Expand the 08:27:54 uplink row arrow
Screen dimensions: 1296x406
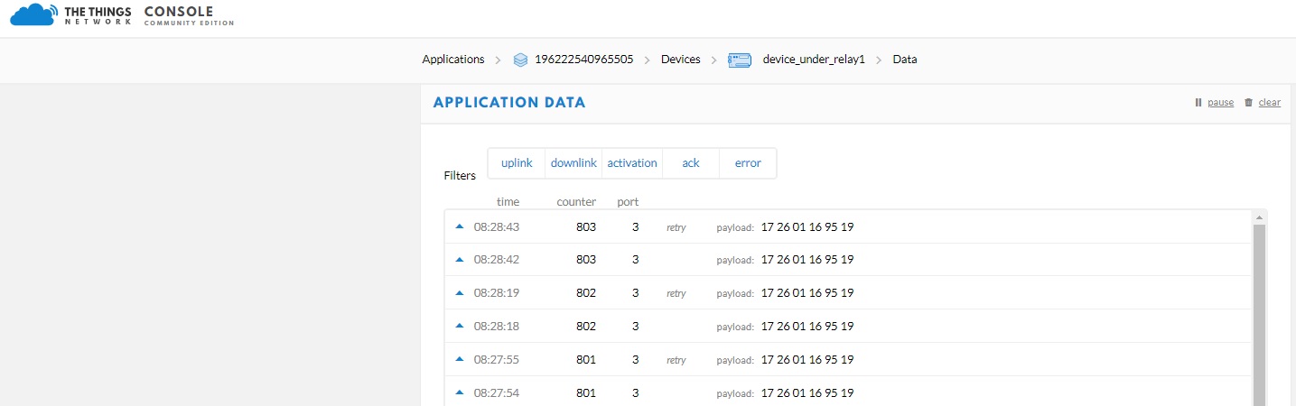(459, 392)
